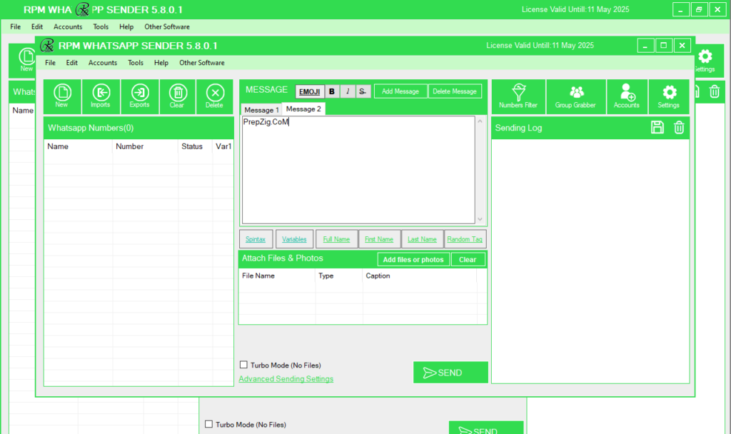Click the File Name column header
The image size is (731, 434).
coord(277,276)
